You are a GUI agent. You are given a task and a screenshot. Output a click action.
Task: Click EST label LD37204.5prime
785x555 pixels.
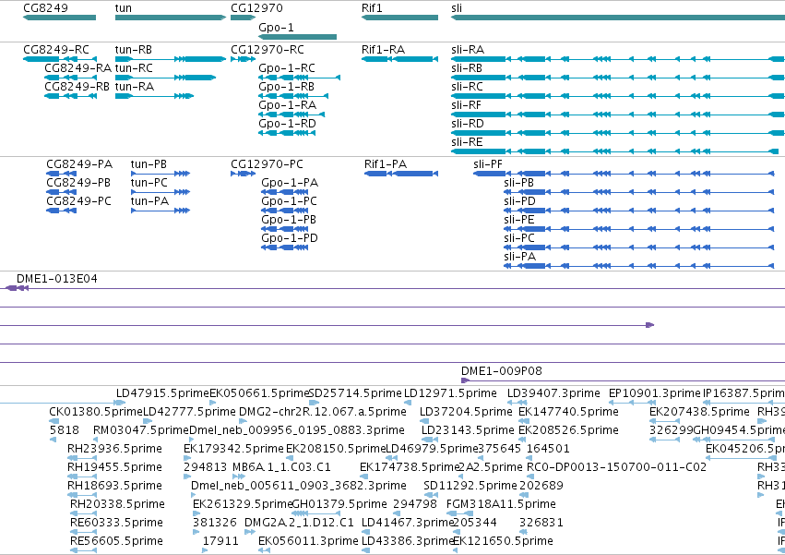(x=466, y=412)
